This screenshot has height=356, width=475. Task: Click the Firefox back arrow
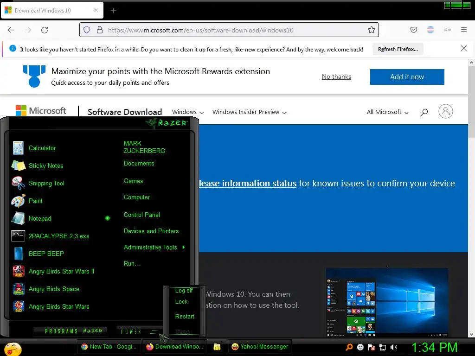(x=11, y=30)
